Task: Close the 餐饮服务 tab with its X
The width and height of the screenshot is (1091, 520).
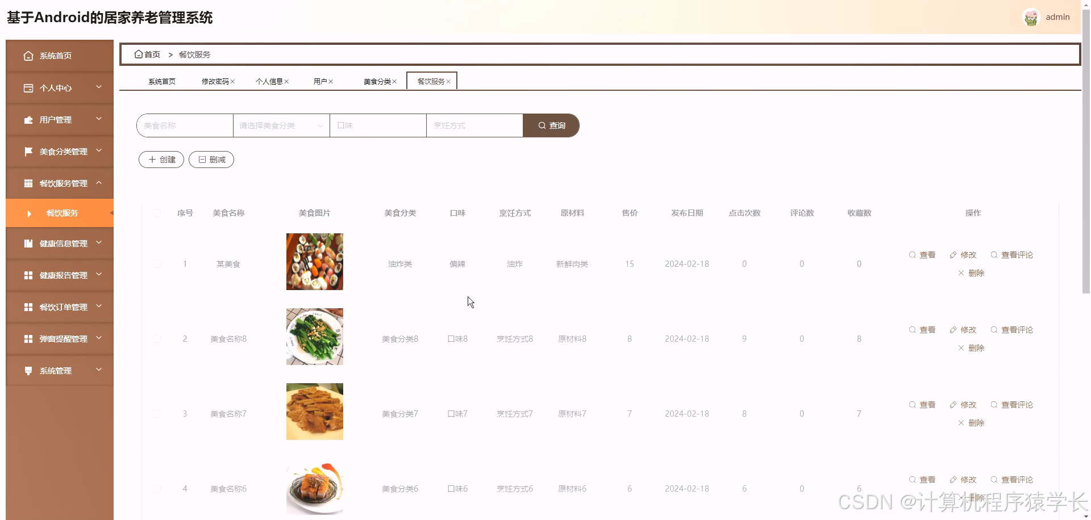Action: [448, 82]
